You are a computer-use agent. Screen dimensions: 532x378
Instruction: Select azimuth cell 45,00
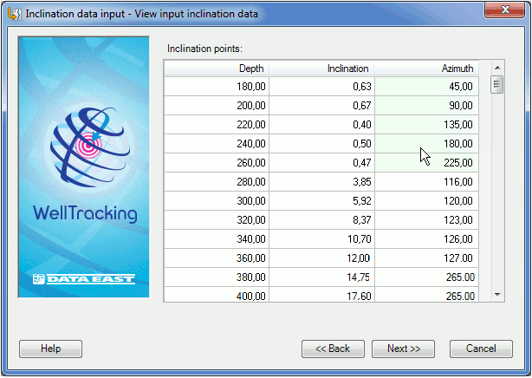coord(427,87)
